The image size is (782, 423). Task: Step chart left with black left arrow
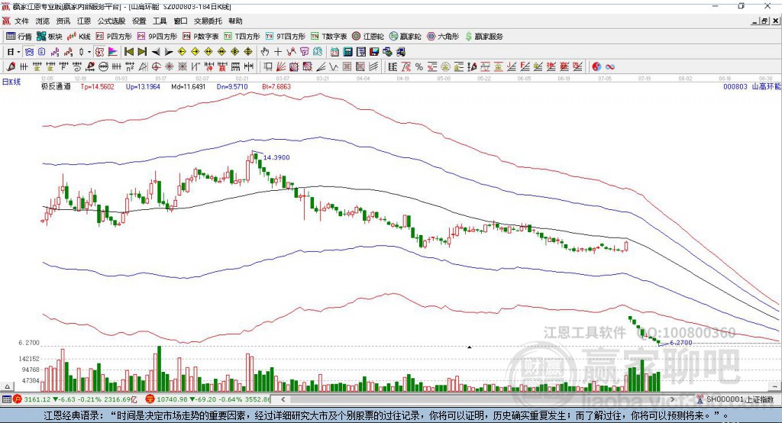tap(156, 52)
